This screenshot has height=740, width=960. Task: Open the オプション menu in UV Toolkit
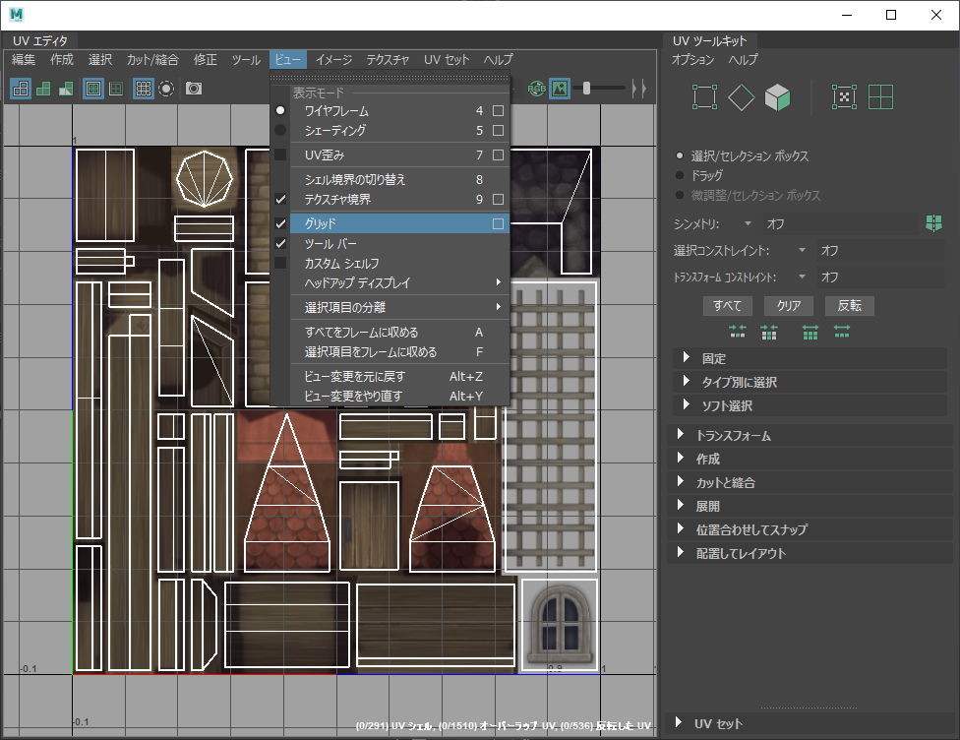pyautogui.click(x=692, y=59)
